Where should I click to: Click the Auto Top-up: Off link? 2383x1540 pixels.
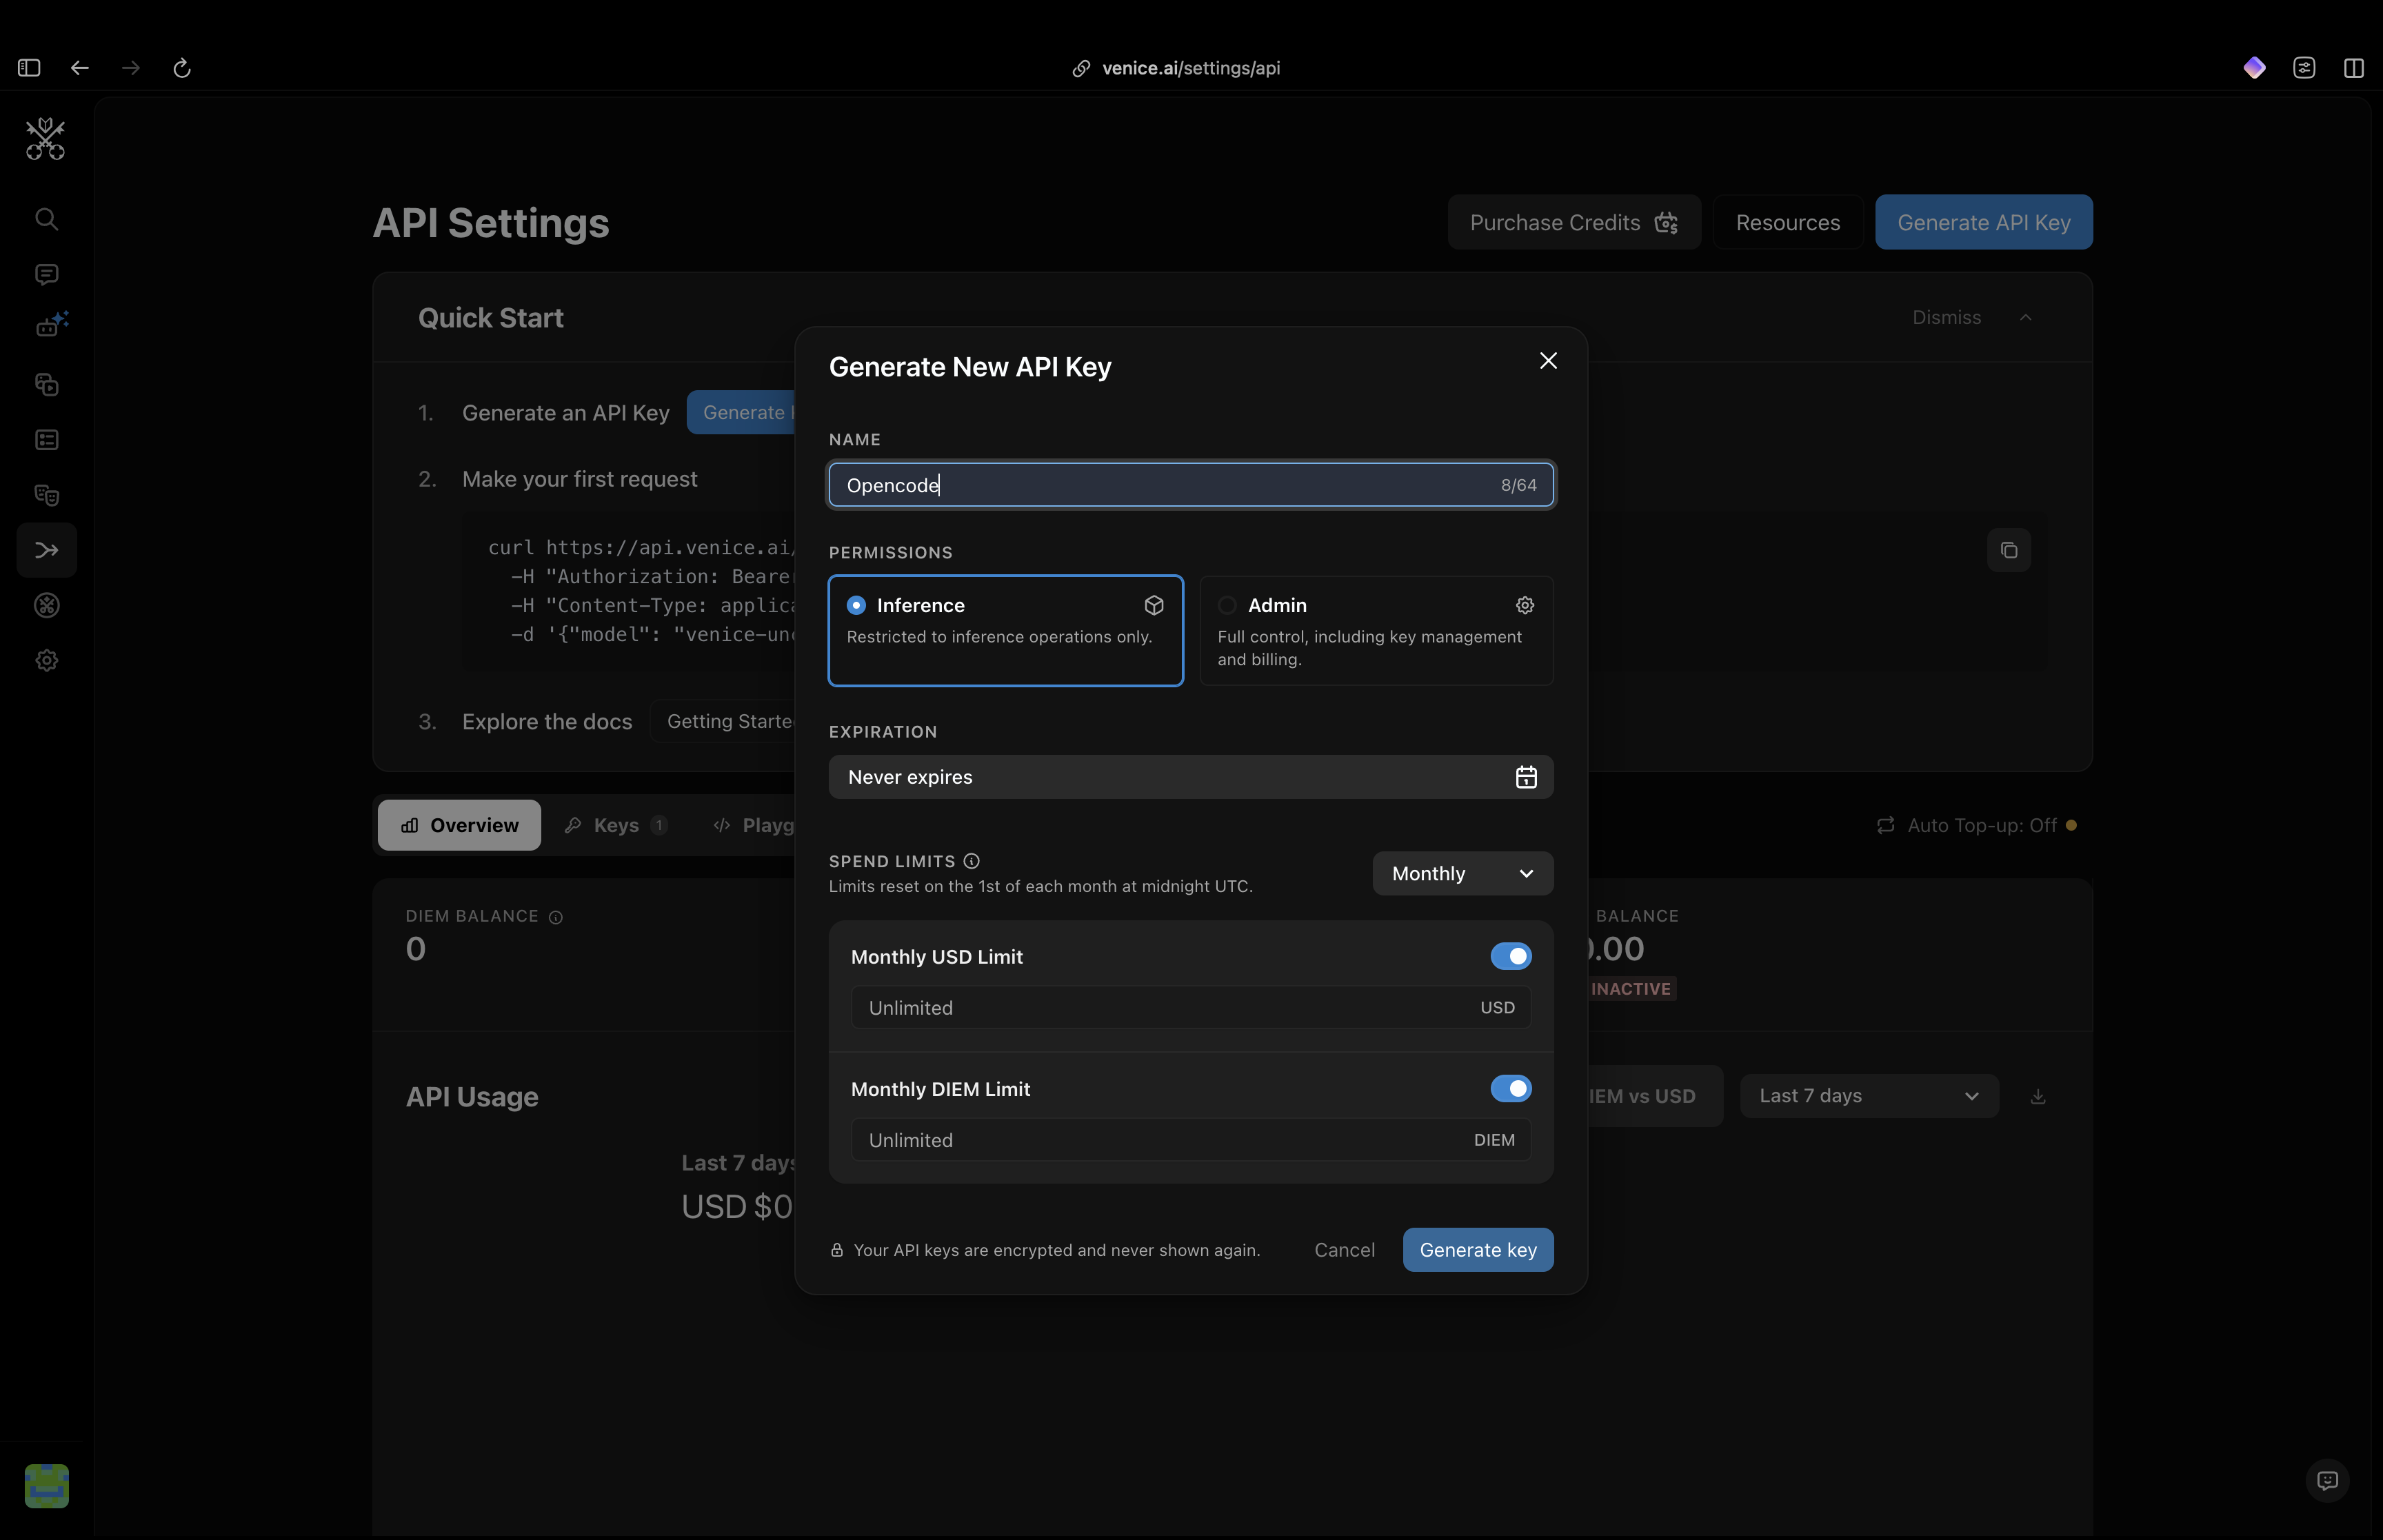tap(1976, 825)
